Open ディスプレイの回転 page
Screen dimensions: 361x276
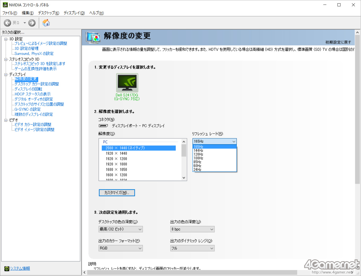(x=28, y=89)
